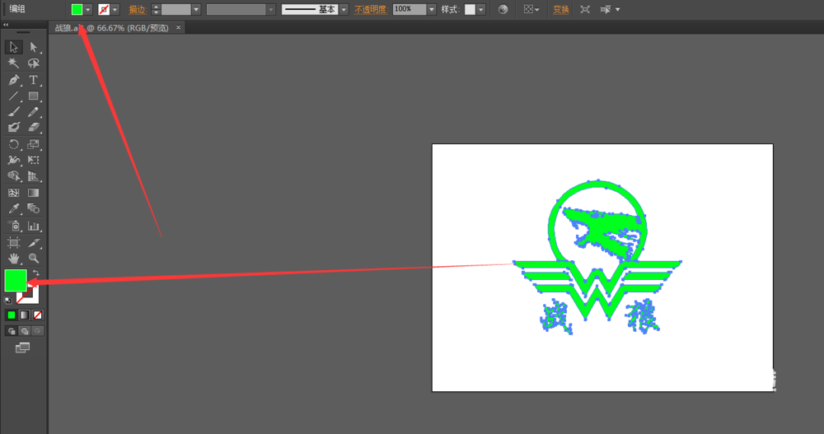Open the 描边 stroke panel link
Viewport: 824px width, 434px height.
(137, 9)
